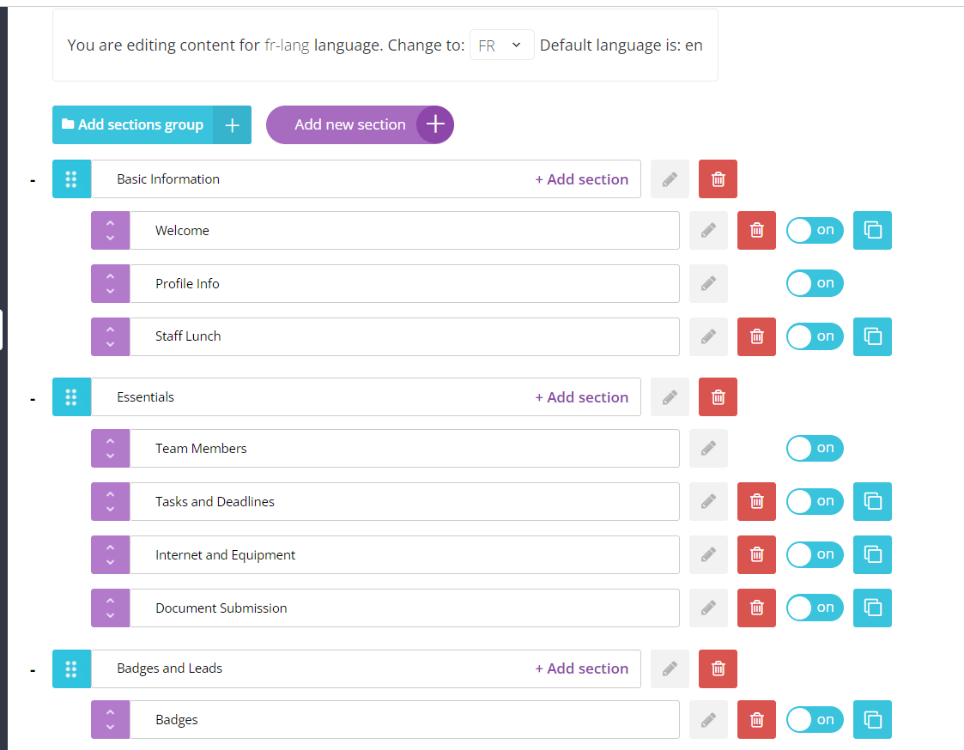Toggle the Profile Info section off
This screenshot has height=750, width=964.
click(x=815, y=283)
